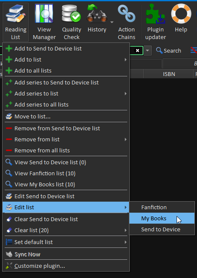Click the ISBN column header

pos(168,74)
